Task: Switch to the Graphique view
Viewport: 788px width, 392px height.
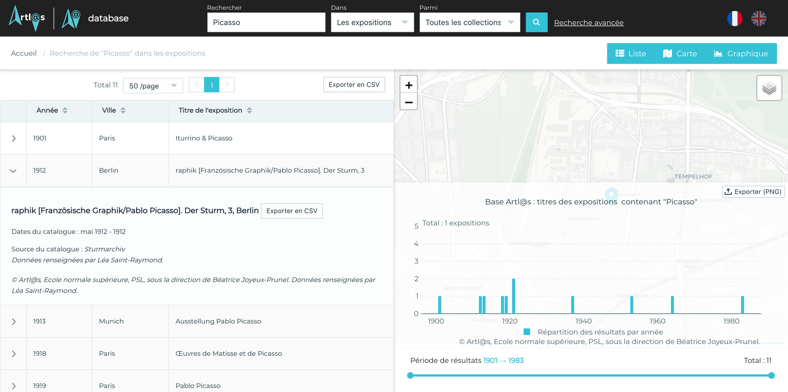Action: [x=741, y=54]
